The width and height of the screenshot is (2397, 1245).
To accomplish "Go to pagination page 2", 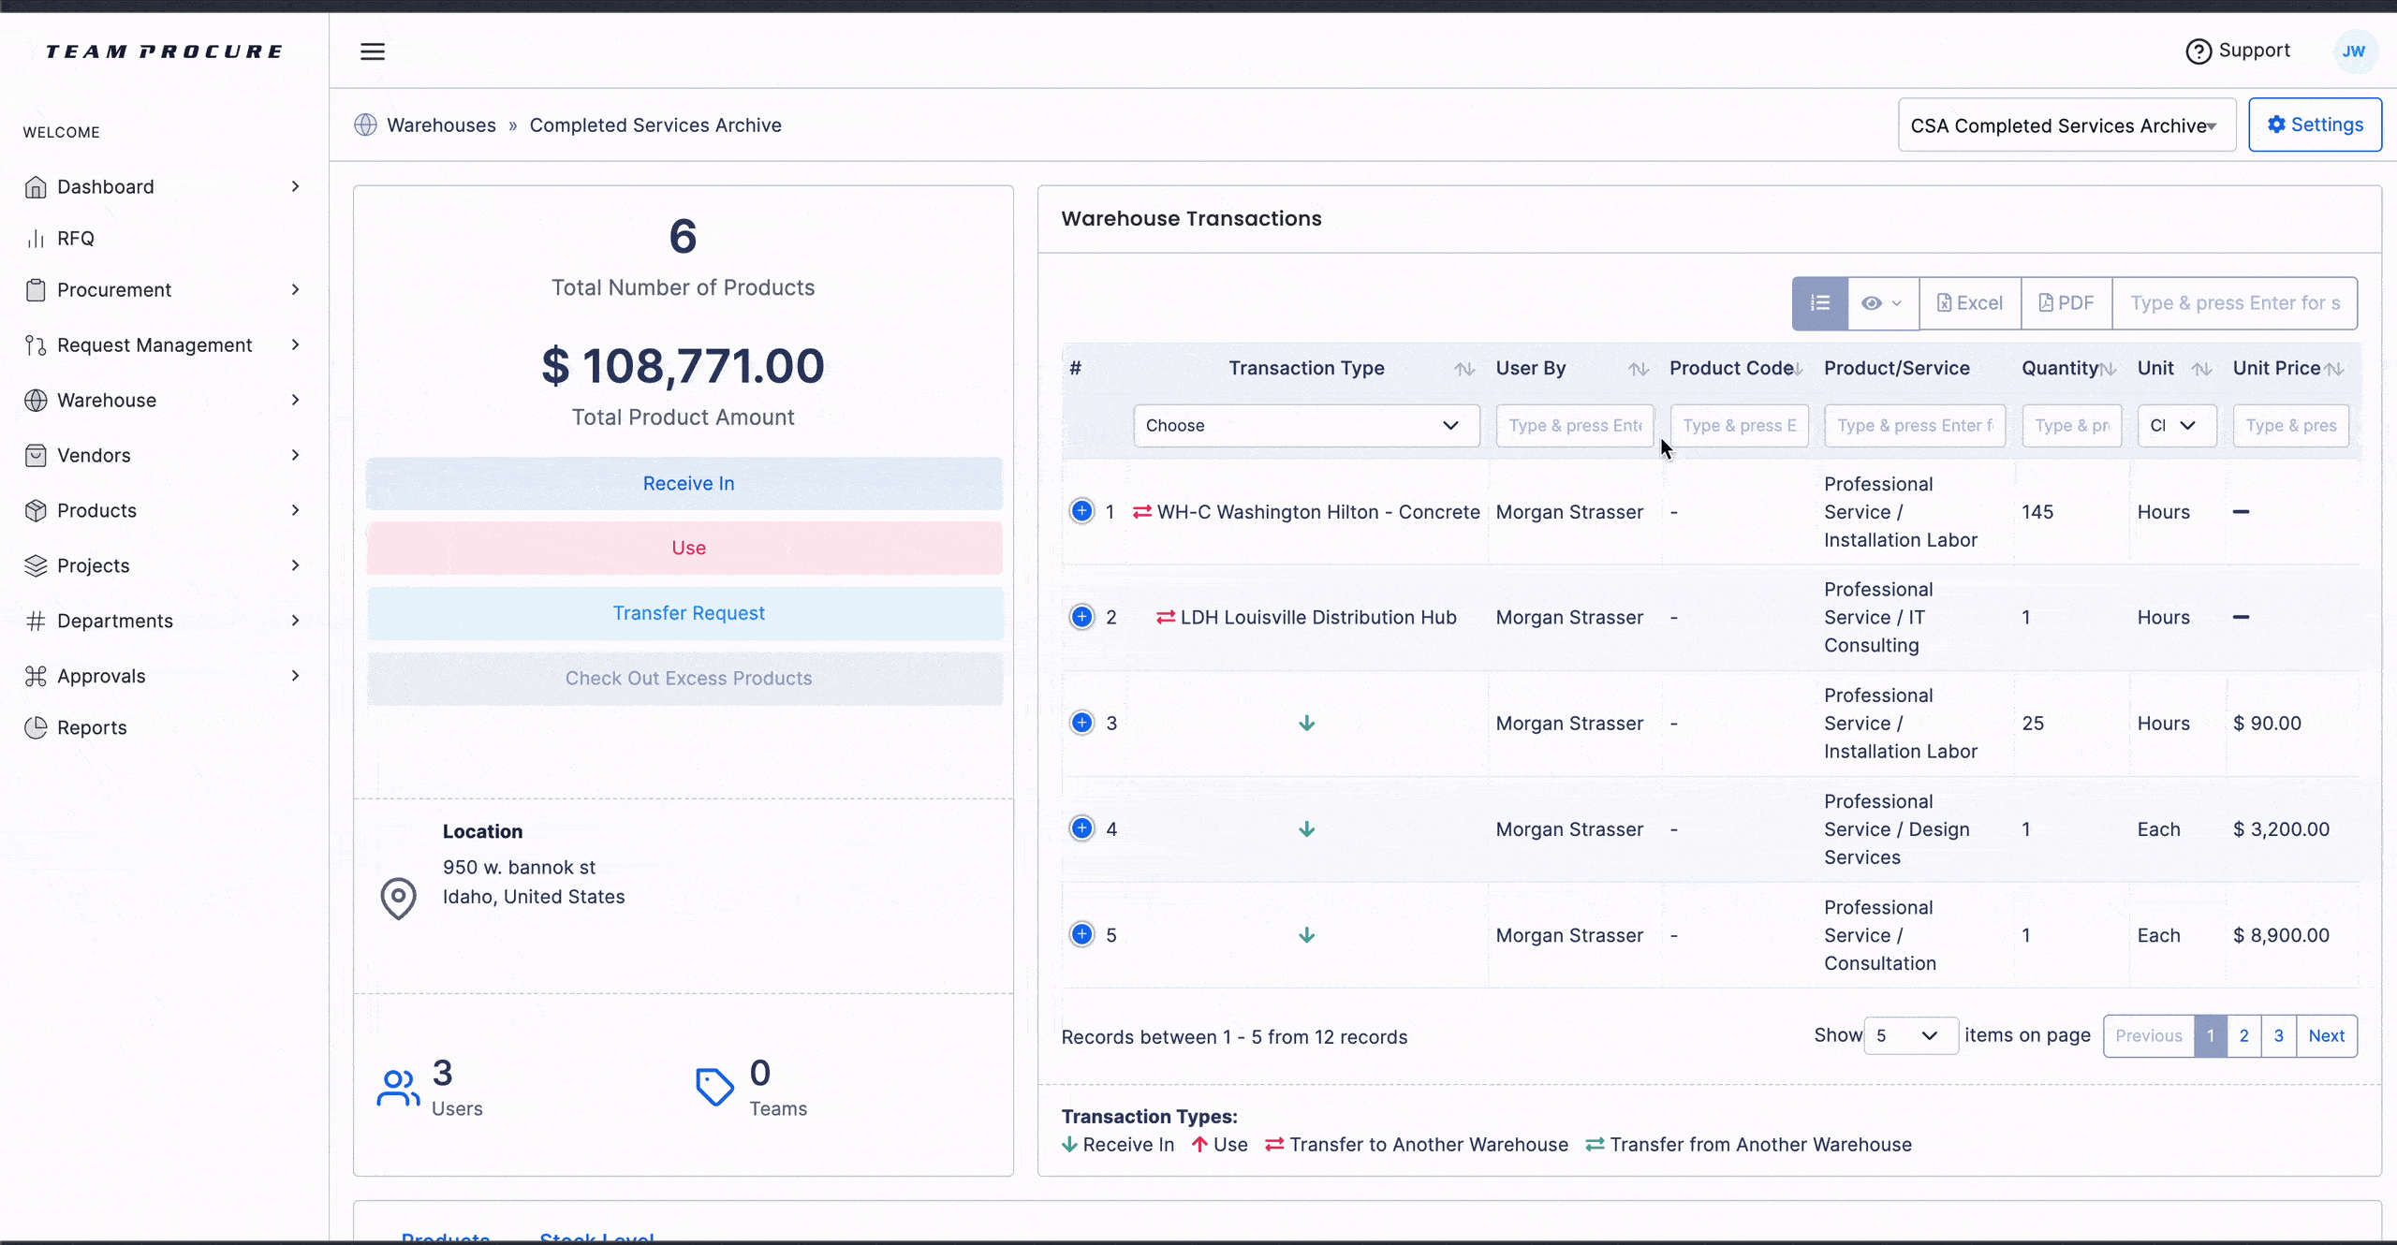I will click(2244, 1036).
